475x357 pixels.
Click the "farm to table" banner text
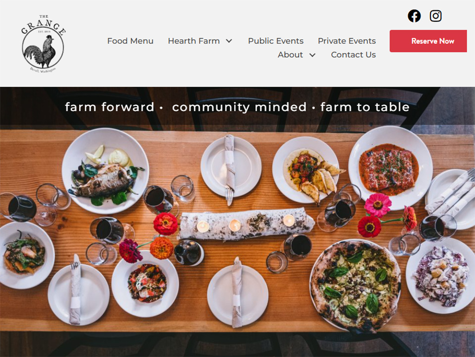click(x=365, y=107)
